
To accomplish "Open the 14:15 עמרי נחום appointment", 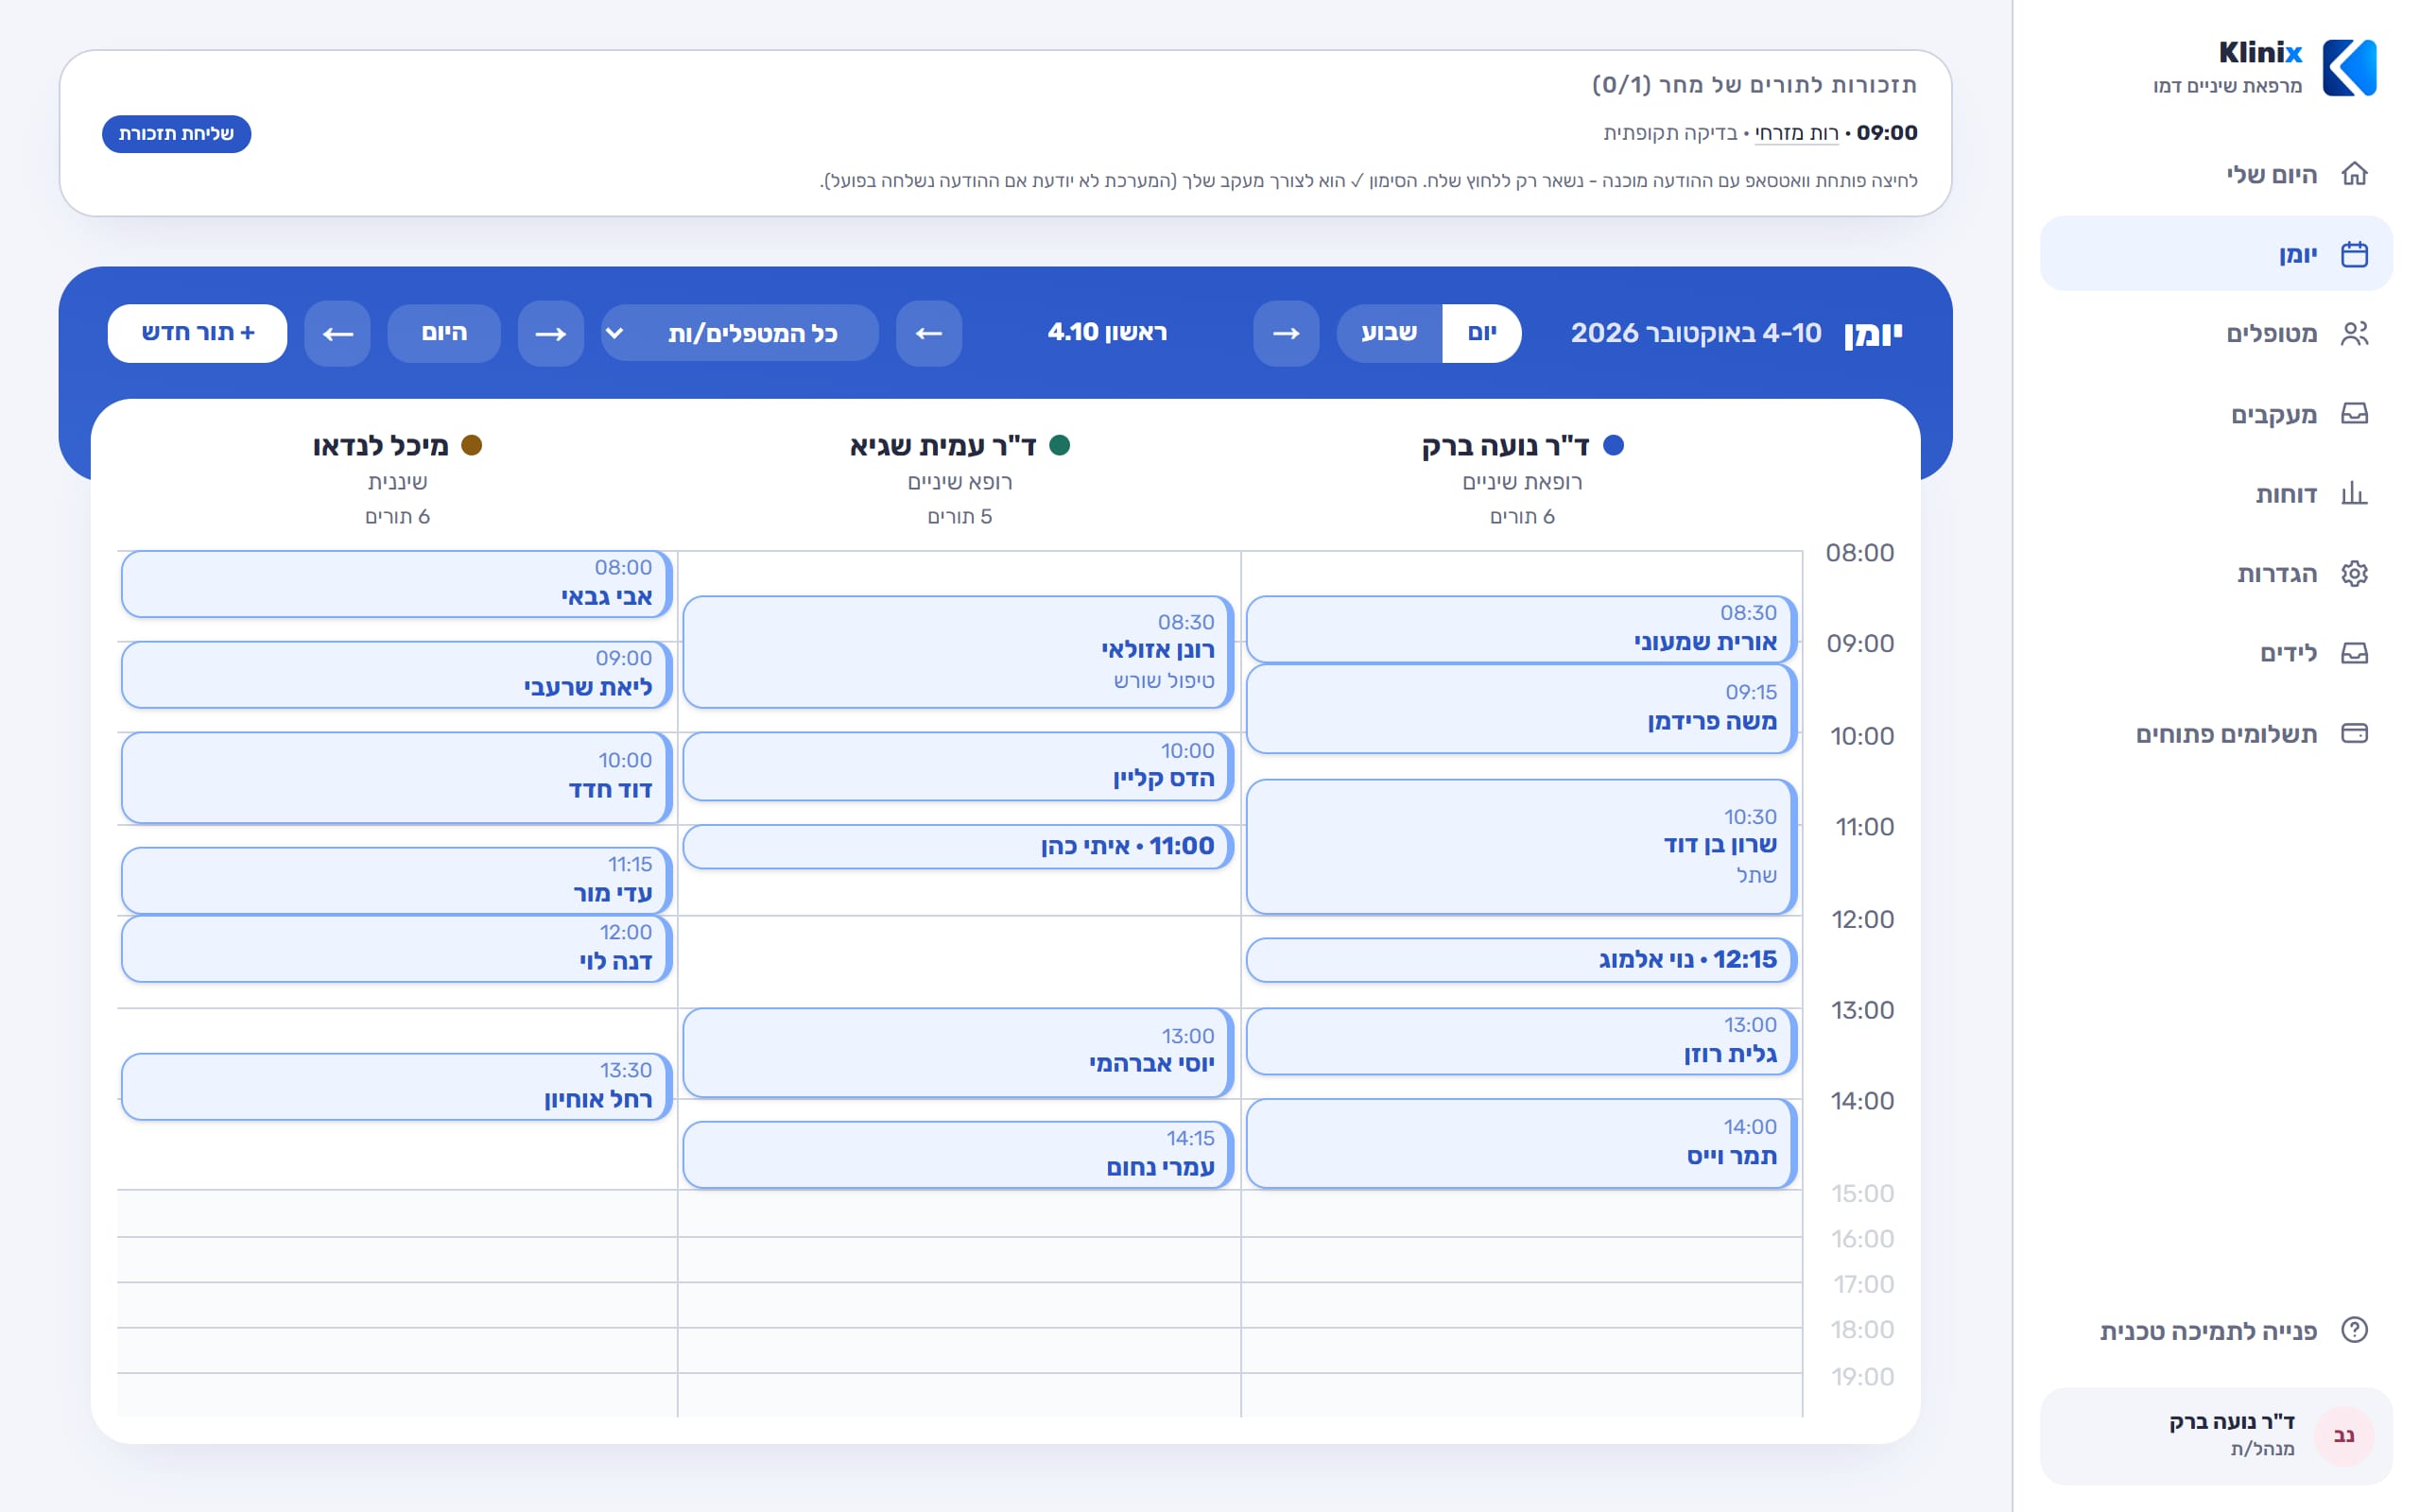I will 958,1155.
